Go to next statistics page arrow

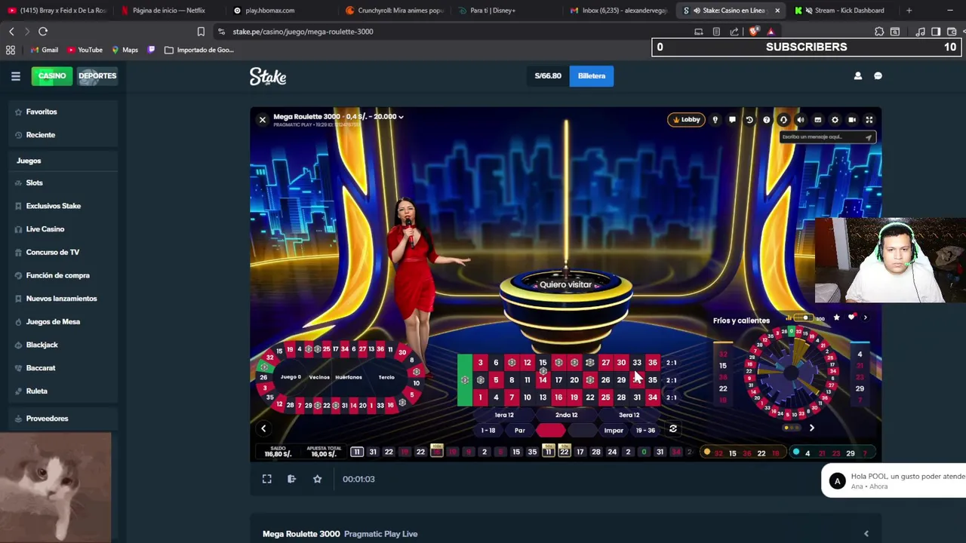pos(811,428)
